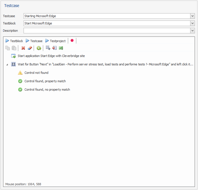Open the Description dropdown arrow
Image resolution: width=198 pixels, height=190 pixels.
coord(192,31)
